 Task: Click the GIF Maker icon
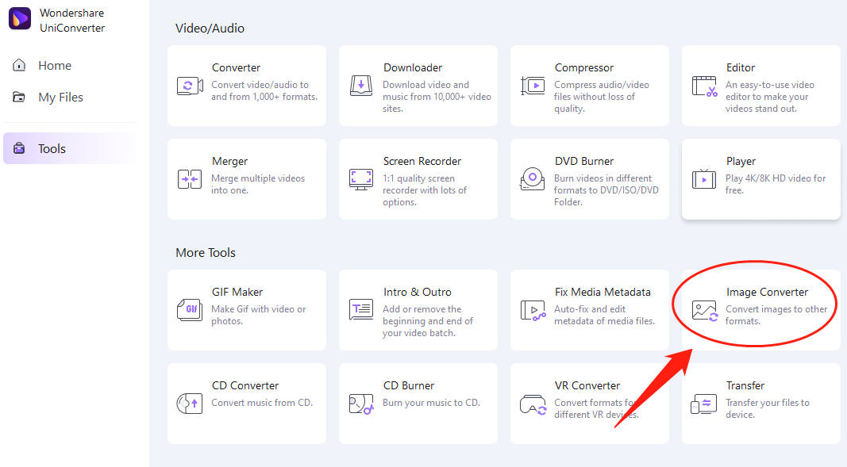189,310
